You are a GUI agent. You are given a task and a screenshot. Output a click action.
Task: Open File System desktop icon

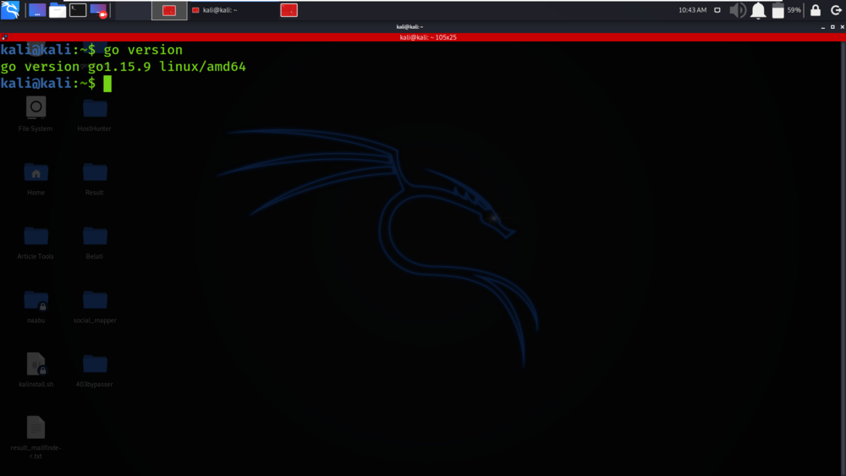tap(36, 114)
